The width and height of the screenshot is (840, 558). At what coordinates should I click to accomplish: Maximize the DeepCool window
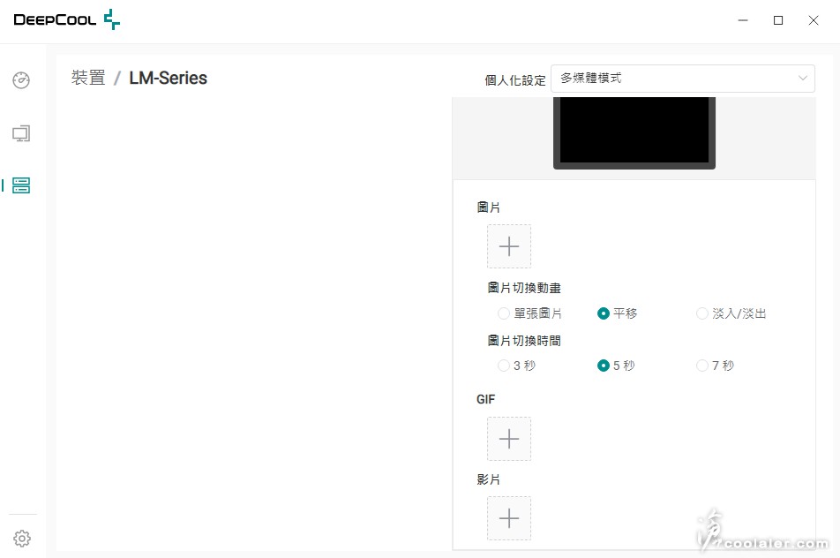pyautogui.click(x=778, y=20)
